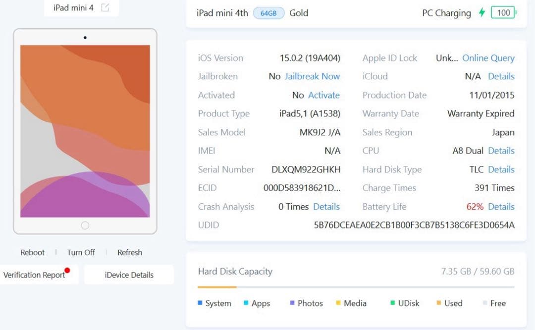The height and width of the screenshot is (330, 535).
Task: Click the hard disk capacity progress bar
Action: click(x=357, y=286)
